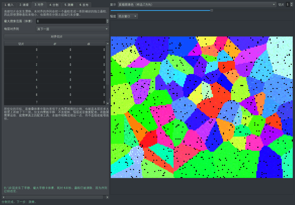Click the table scroll-up arrow
Screen dimensions: 295x205
pos(108,44)
